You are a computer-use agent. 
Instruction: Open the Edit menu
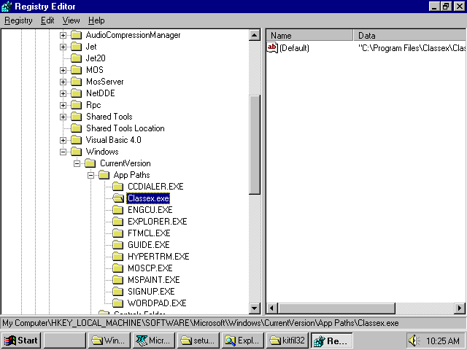click(x=47, y=20)
